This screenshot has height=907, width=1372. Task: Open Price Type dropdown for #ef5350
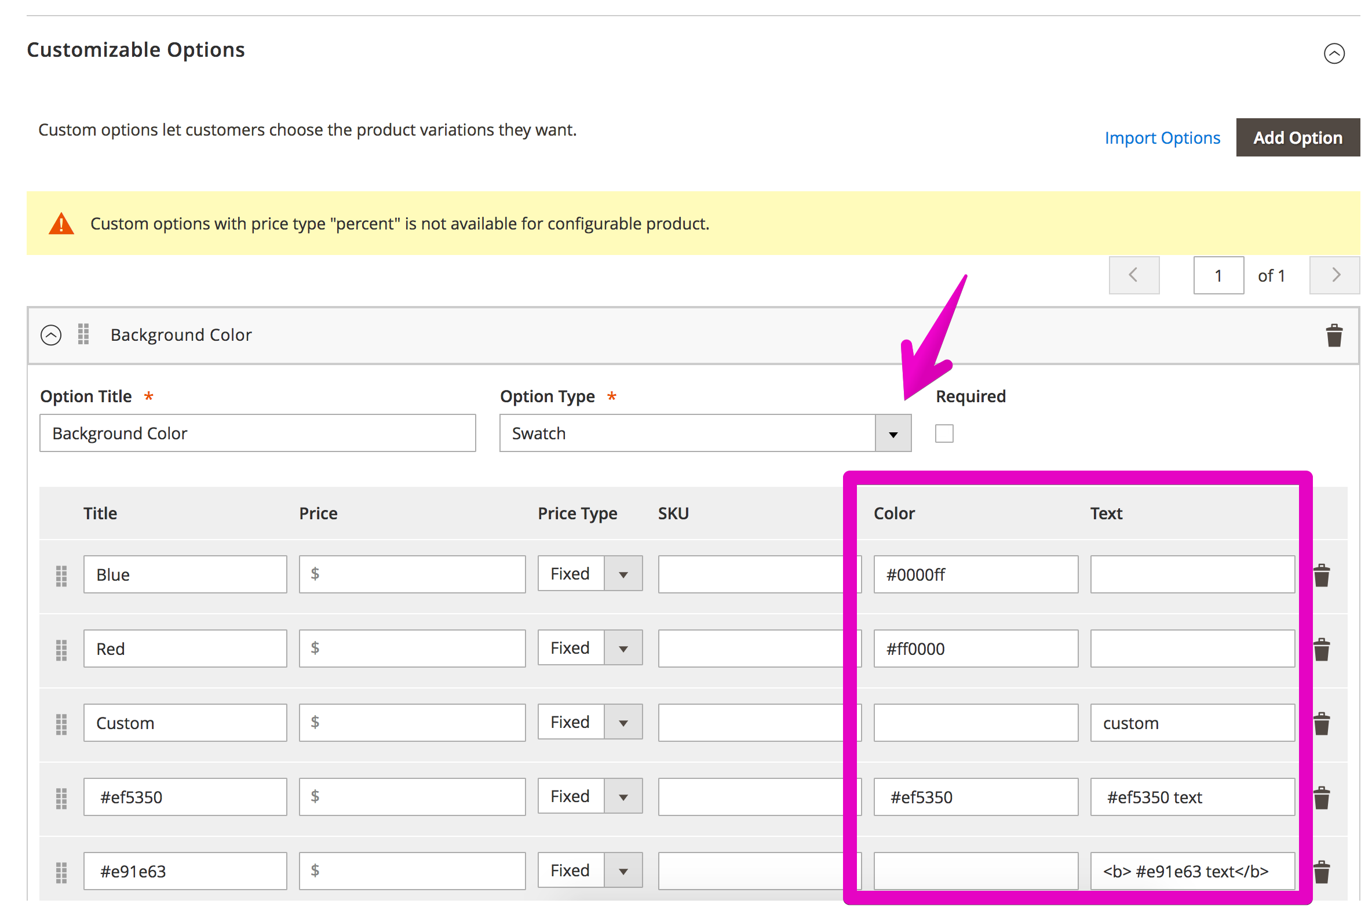[x=590, y=796]
